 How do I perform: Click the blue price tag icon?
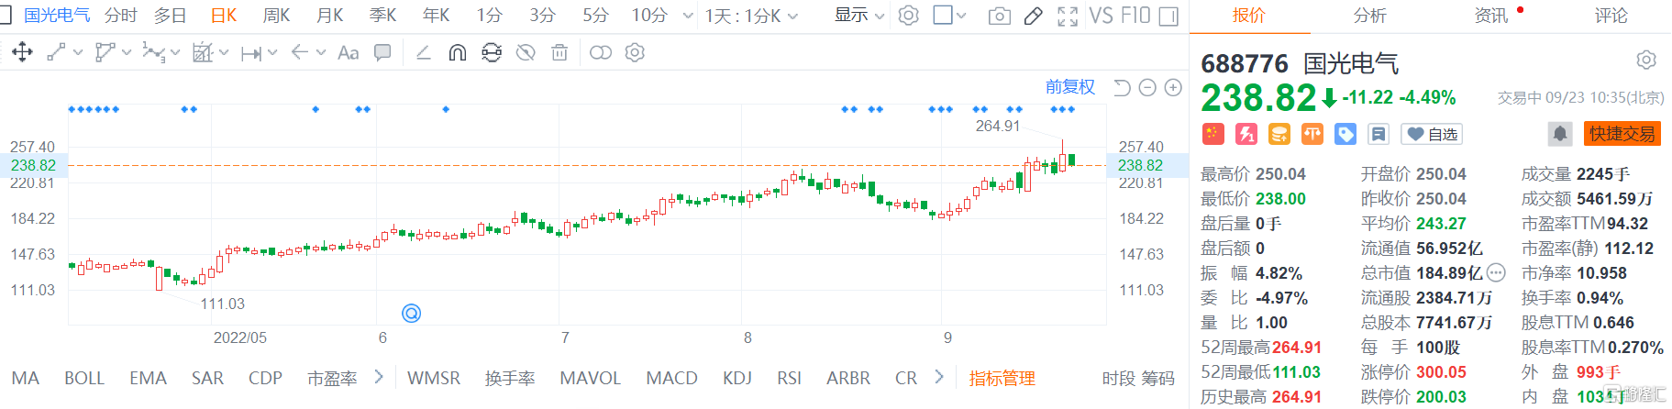(x=1345, y=134)
